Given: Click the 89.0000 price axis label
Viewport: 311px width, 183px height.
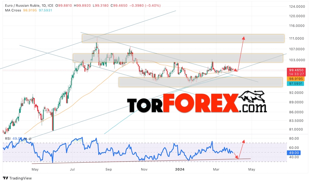Looking at the screenshot, I should click(x=296, y=102).
